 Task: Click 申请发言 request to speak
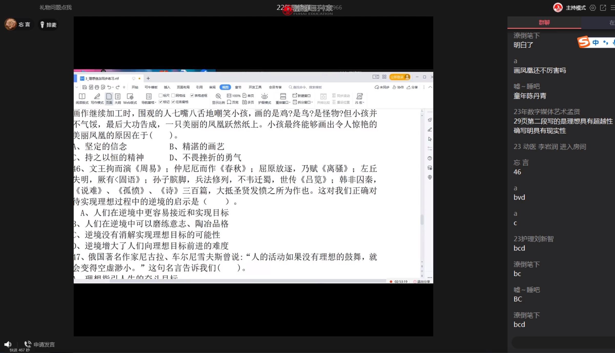[x=39, y=344]
